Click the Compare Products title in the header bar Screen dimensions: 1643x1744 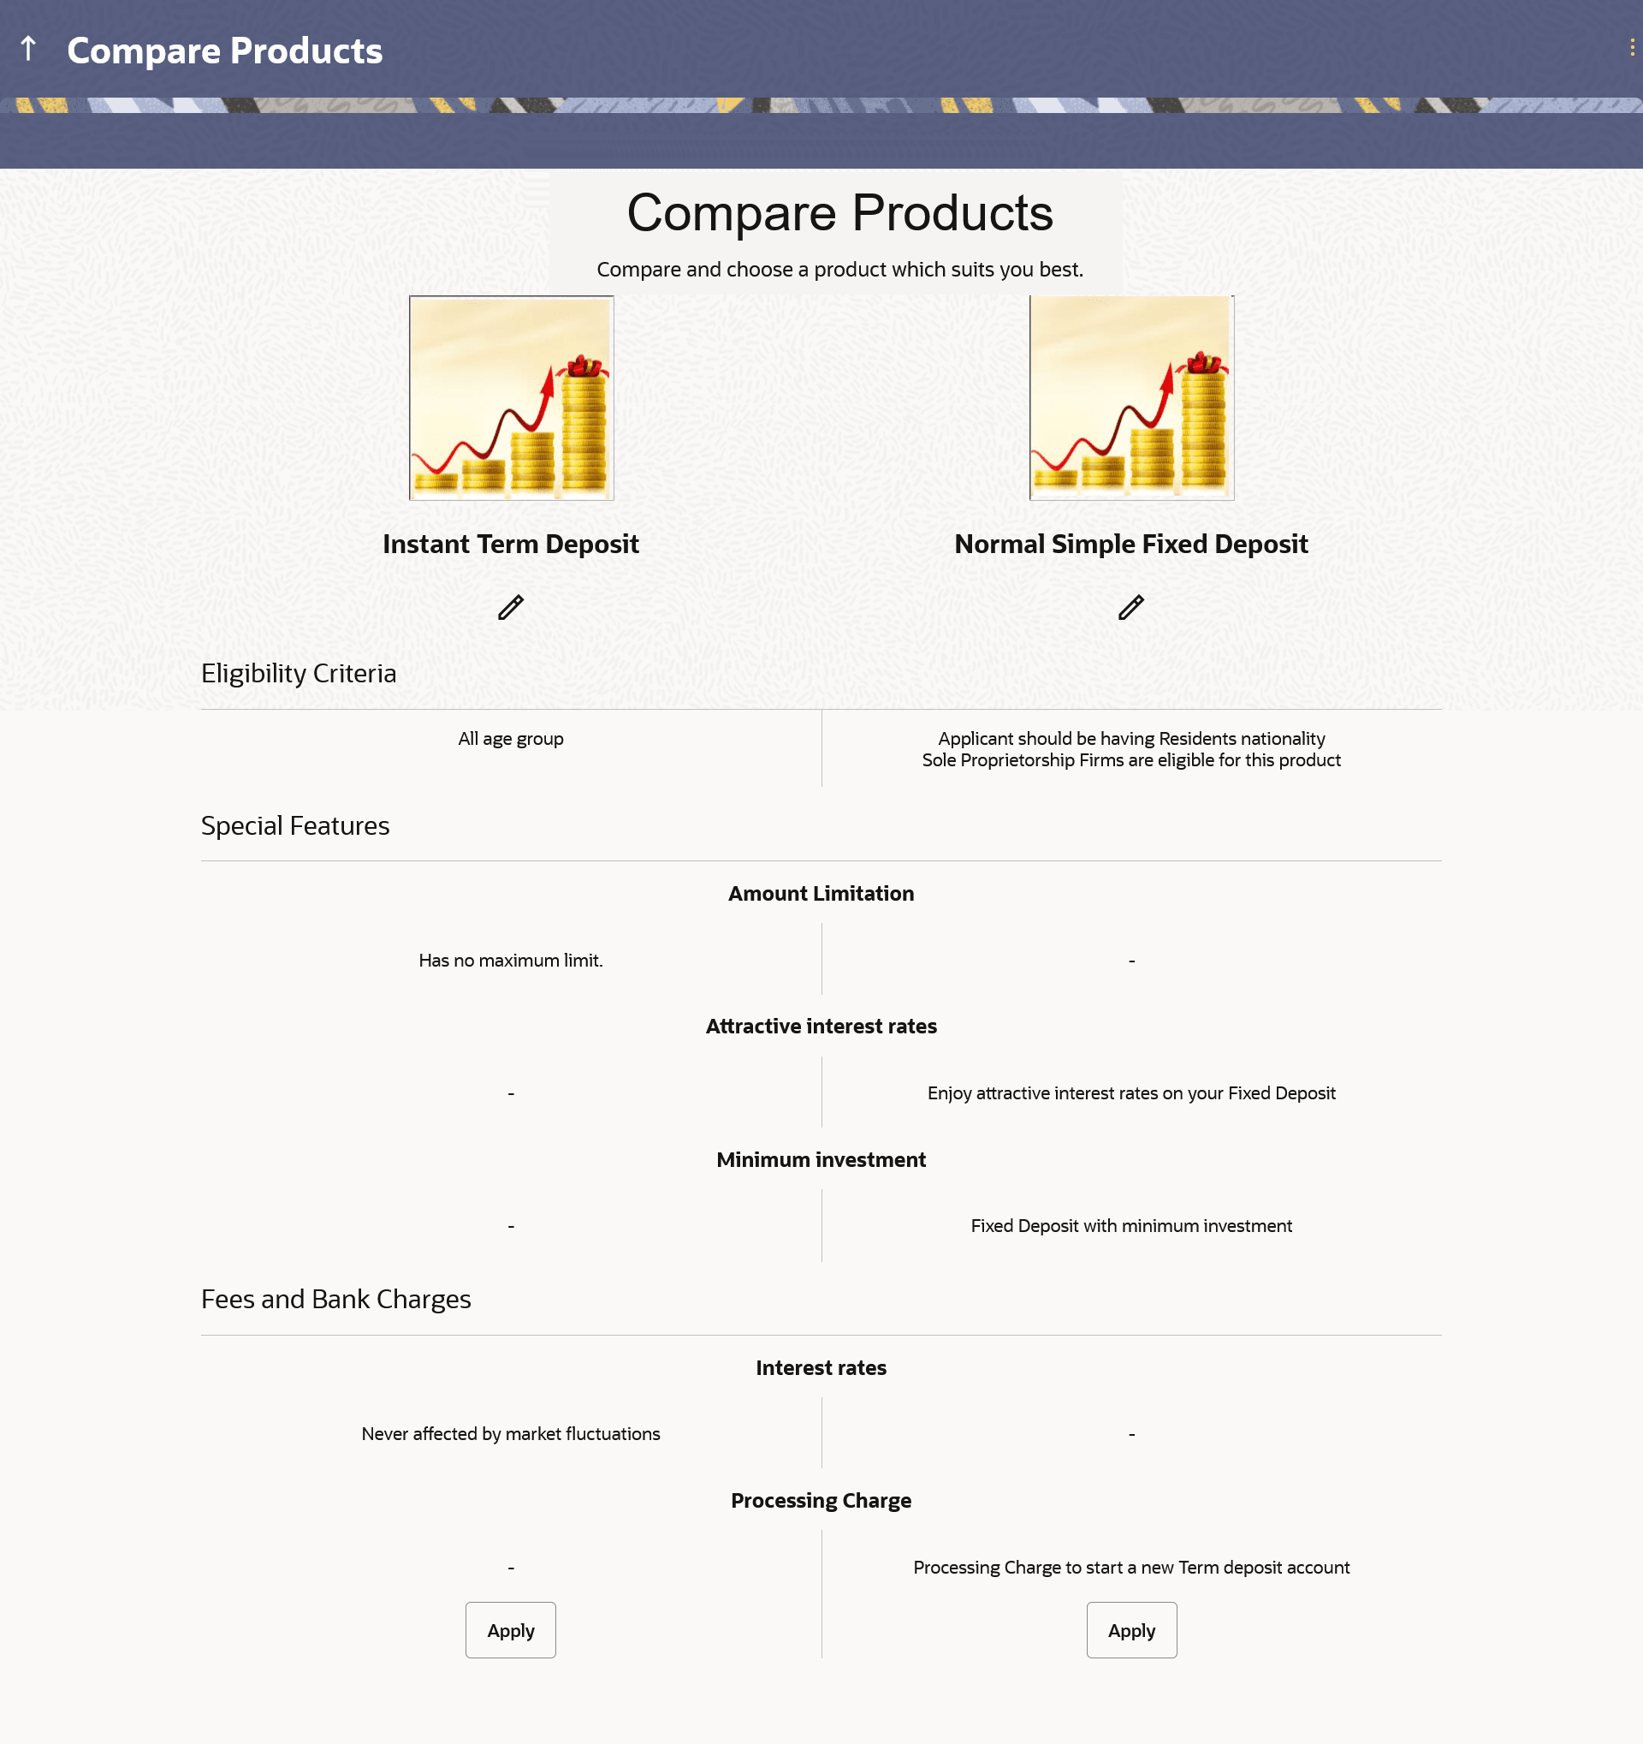(224, 51)
